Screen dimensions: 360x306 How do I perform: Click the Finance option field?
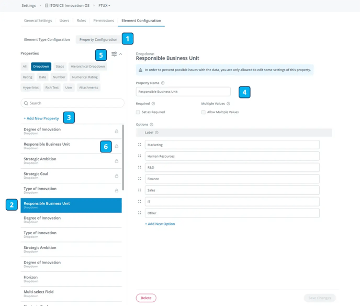(232, 179)
